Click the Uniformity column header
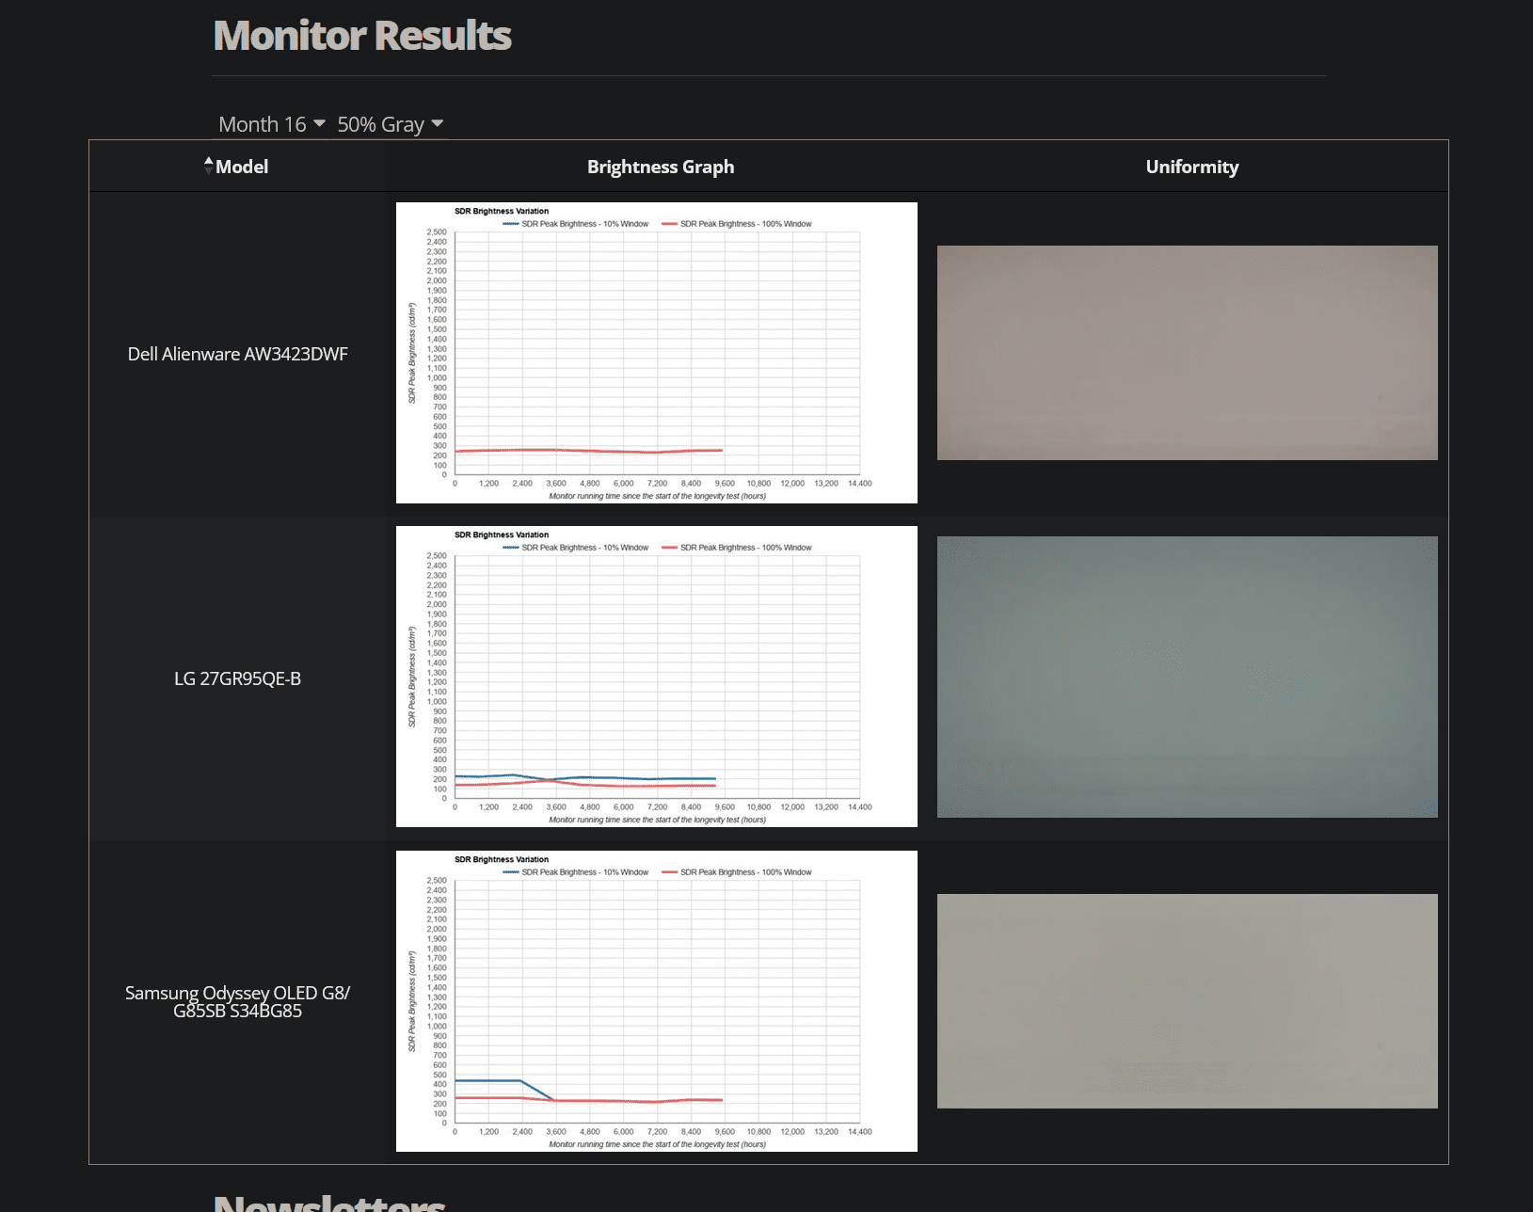Viewport: 1533px width, 1212px height. coord(1192,167)
